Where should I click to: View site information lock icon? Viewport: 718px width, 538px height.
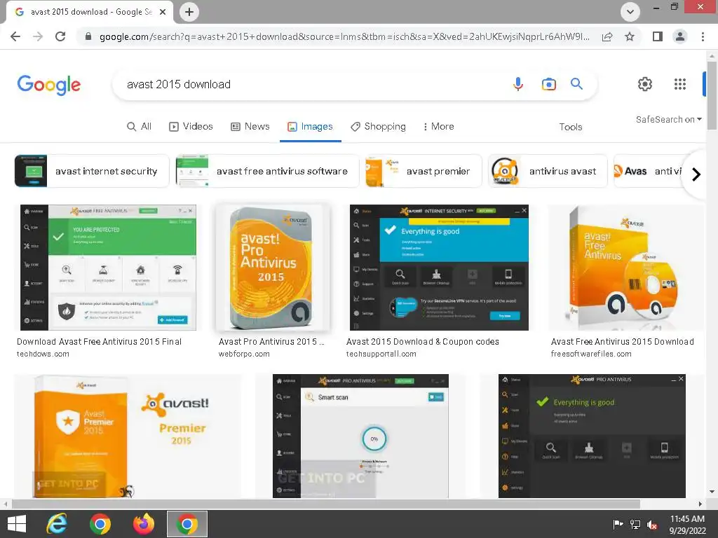tap(88, 36)
